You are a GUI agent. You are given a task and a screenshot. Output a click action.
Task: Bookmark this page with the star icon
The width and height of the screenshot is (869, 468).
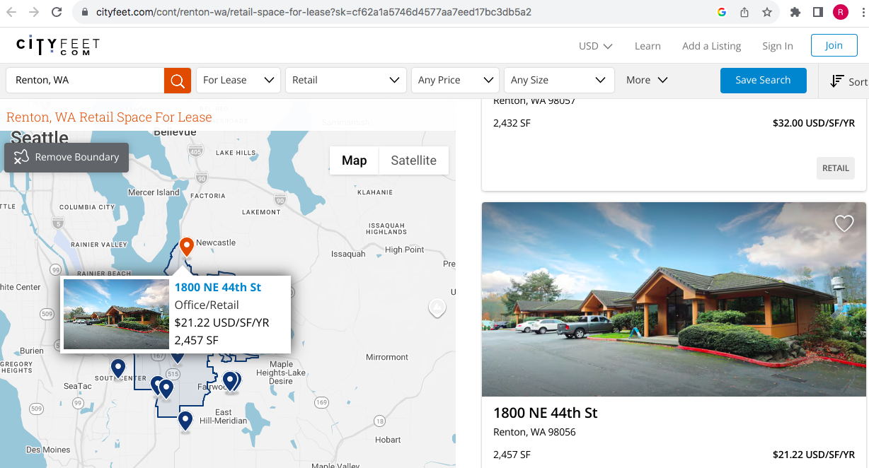pyautogui.click(x=767, y=12)
